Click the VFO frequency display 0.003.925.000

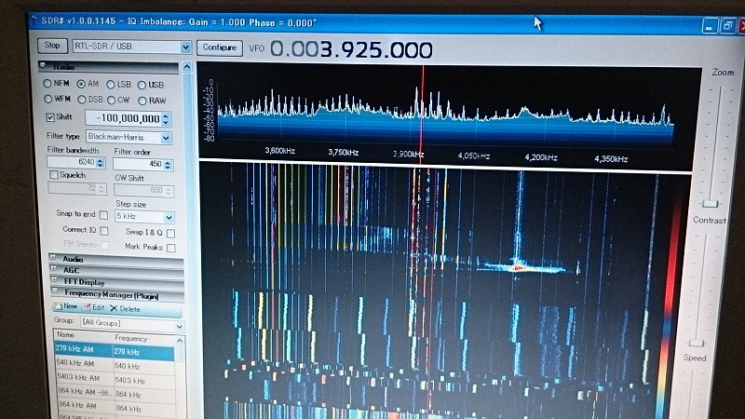pos(352,49)
